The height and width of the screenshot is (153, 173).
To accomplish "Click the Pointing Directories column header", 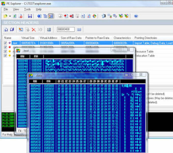I will click(146, 38).
